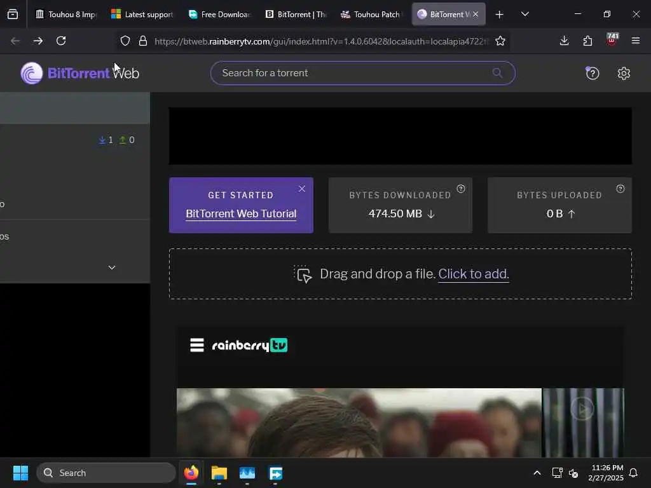Open the extensions puzzle icon

pos(587,41)
